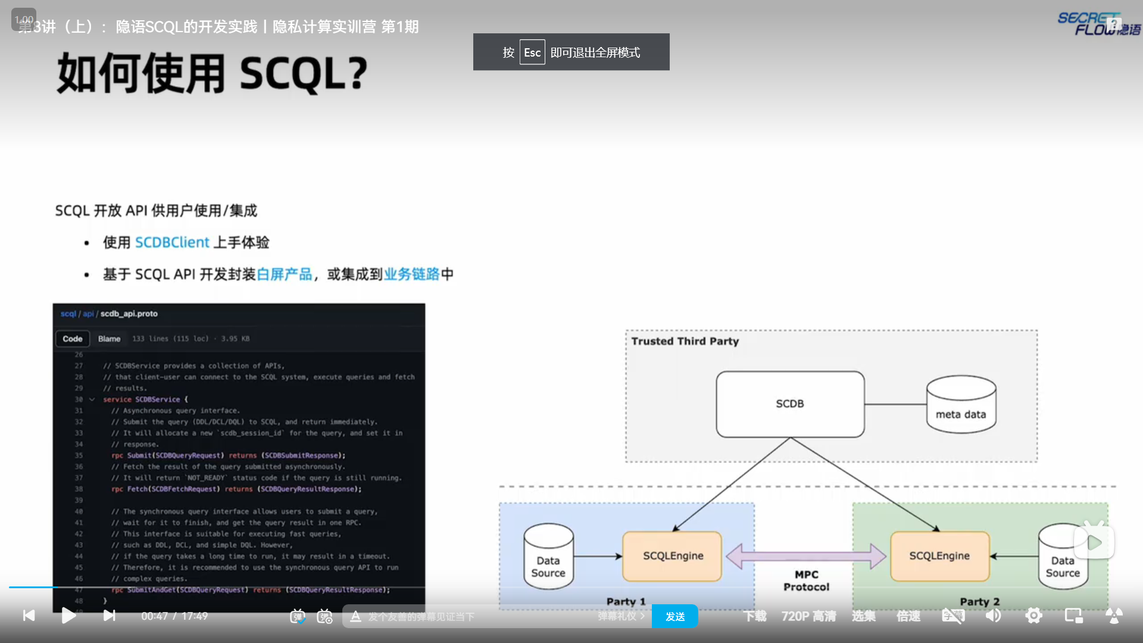Open danmaku font style icon
Screen dimensions: 1143x643
[x=355, y=616]
